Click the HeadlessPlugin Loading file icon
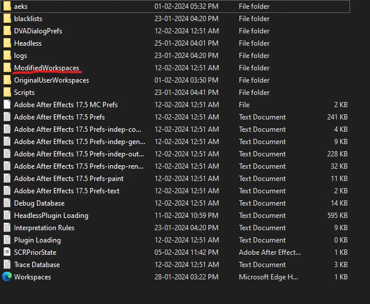Image resolution: width=370 pixels, height=304 pixels. coord(7,215)
